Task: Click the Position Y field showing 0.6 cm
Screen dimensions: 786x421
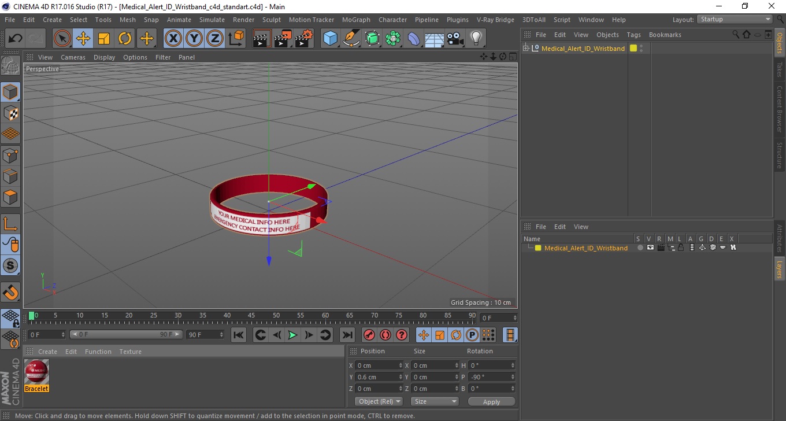Action: [379, 377]
